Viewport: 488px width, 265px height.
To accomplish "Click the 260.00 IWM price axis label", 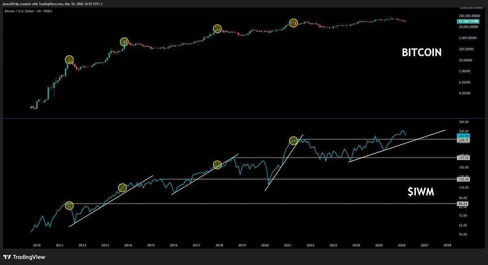I will pyautogui.click(x=464, y=131).
